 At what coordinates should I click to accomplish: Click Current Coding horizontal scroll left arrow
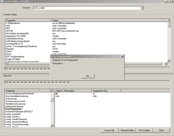[x=7, y=63]
